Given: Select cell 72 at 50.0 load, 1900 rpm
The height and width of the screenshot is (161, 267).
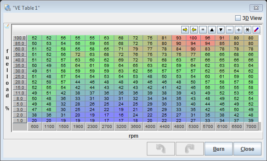Looking at the screenshot, I should point(78,54).
